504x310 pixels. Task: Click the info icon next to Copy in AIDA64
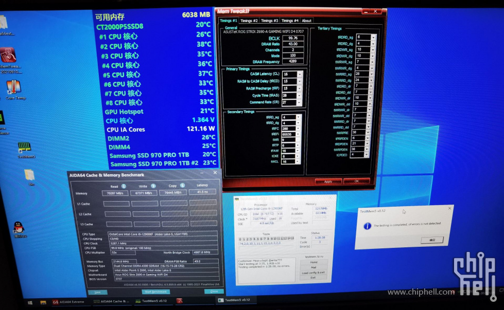(182, 185)
